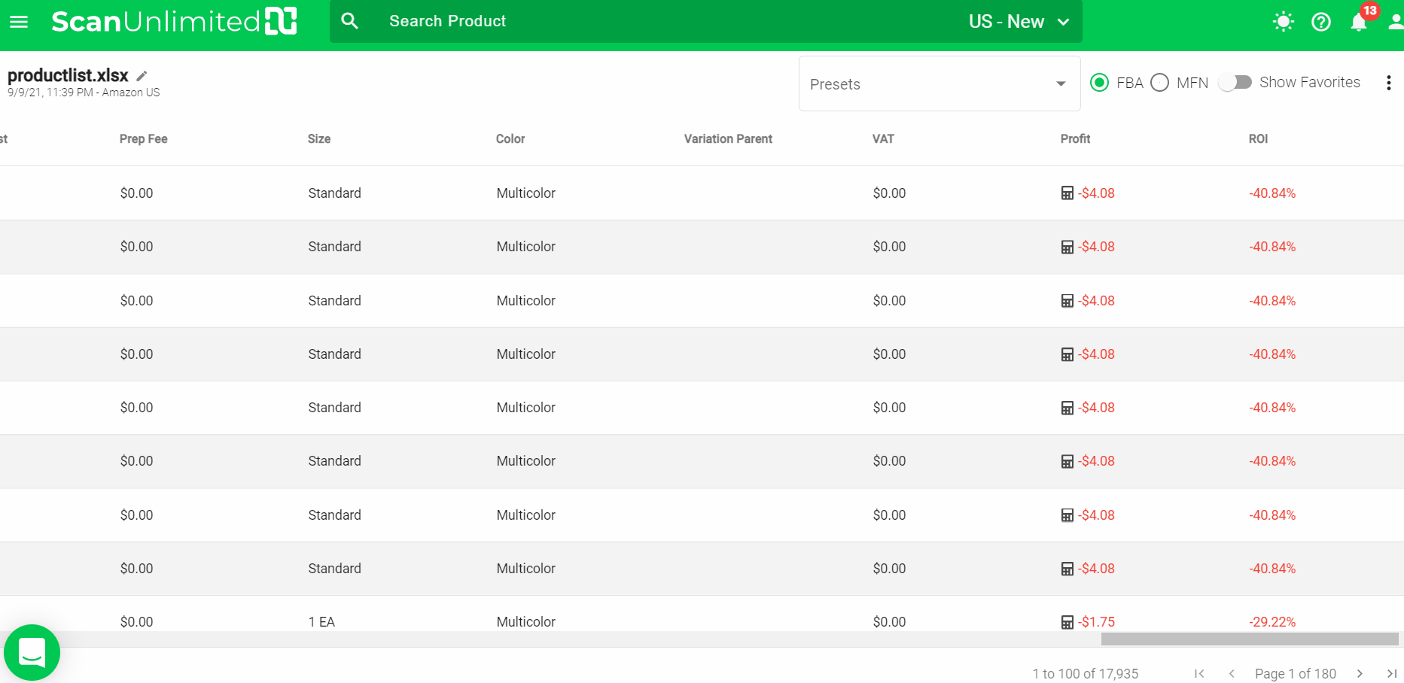Click the search magnifier icon
This screenshot has height=683, width=1404.
pos(349,21)
